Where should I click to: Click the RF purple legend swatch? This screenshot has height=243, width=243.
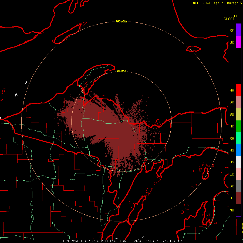(238, 30)
